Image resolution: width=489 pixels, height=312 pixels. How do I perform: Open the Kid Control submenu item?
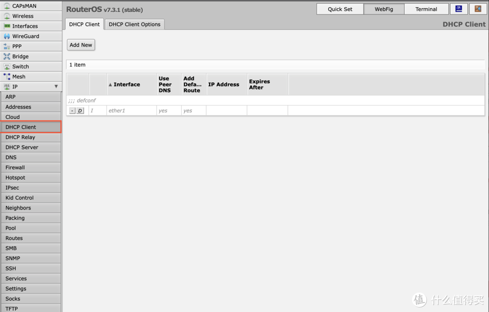click(x=31, y=197)
